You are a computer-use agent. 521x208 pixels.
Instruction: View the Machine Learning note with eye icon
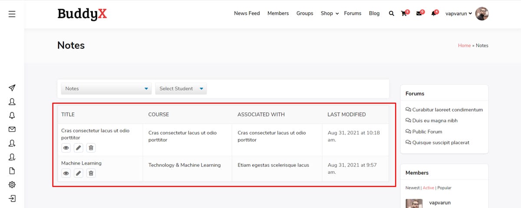tap(66, 173)
